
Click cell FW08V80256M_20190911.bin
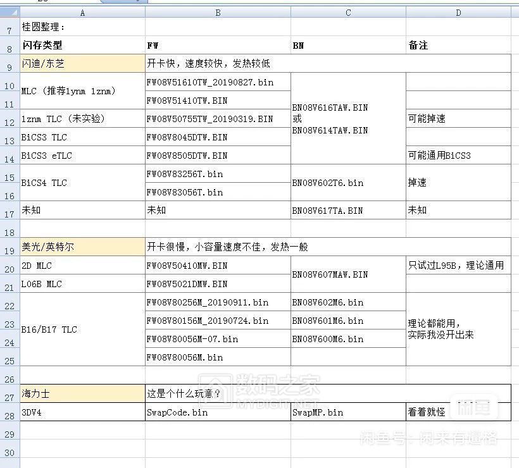[x=218, y=302]
